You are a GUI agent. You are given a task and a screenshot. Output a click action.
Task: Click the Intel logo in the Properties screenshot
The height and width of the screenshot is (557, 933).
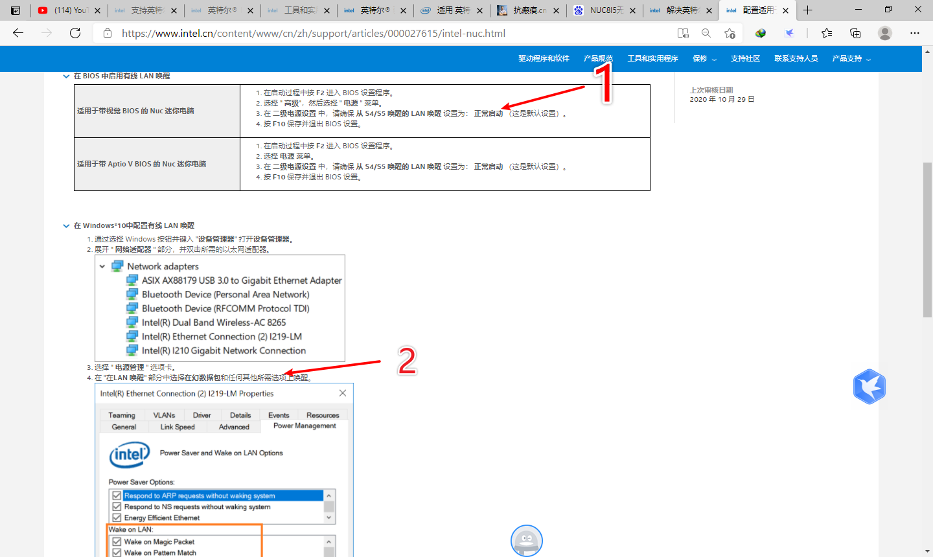pos(130,455)
